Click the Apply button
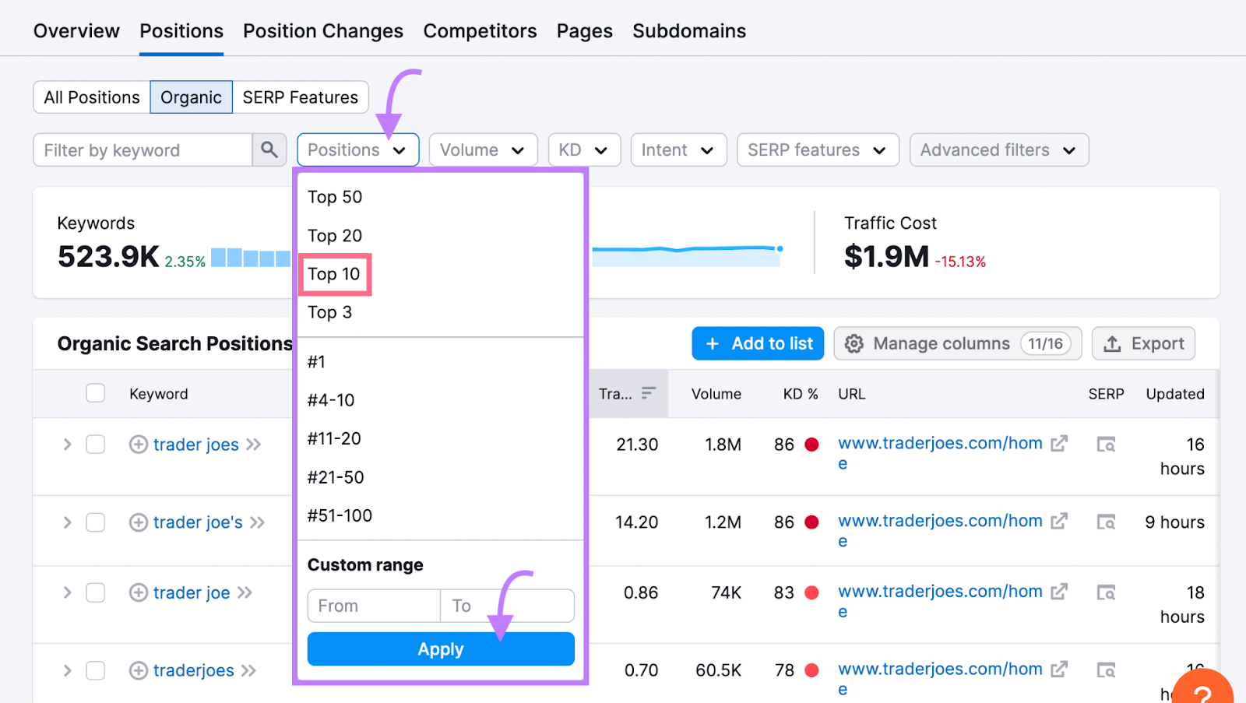This screenshot has width=1246, height=703. (441, 649)
